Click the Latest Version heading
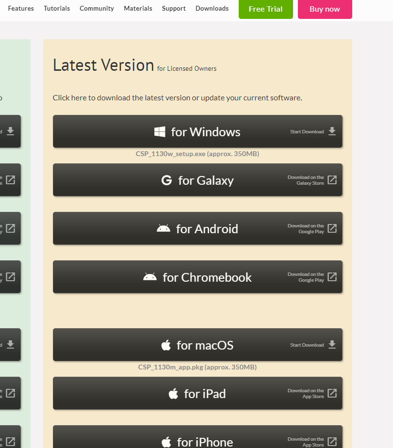Image resolution: width=393 pixels, height=448 pixels. 103,65
